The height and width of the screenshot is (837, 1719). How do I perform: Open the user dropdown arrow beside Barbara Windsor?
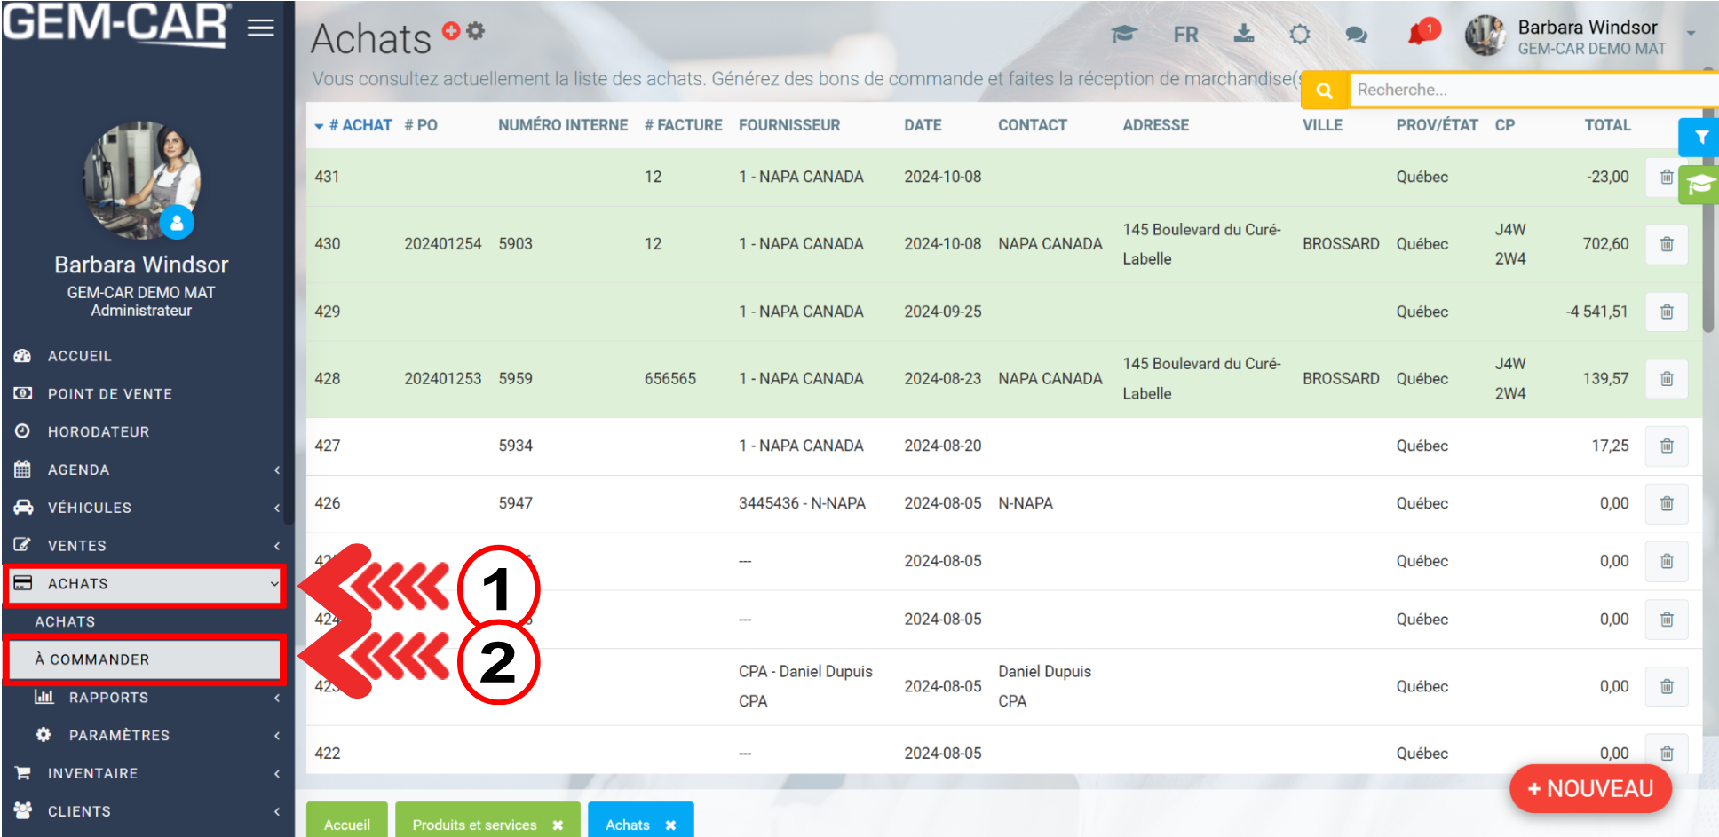(1691, 33)
